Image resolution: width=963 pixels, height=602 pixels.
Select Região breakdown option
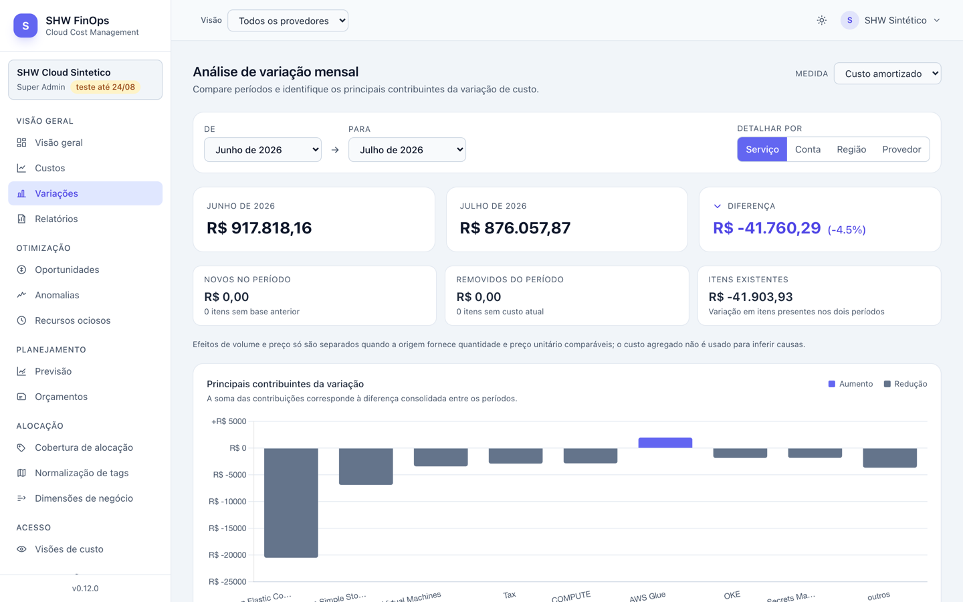[x=851, y=149]
